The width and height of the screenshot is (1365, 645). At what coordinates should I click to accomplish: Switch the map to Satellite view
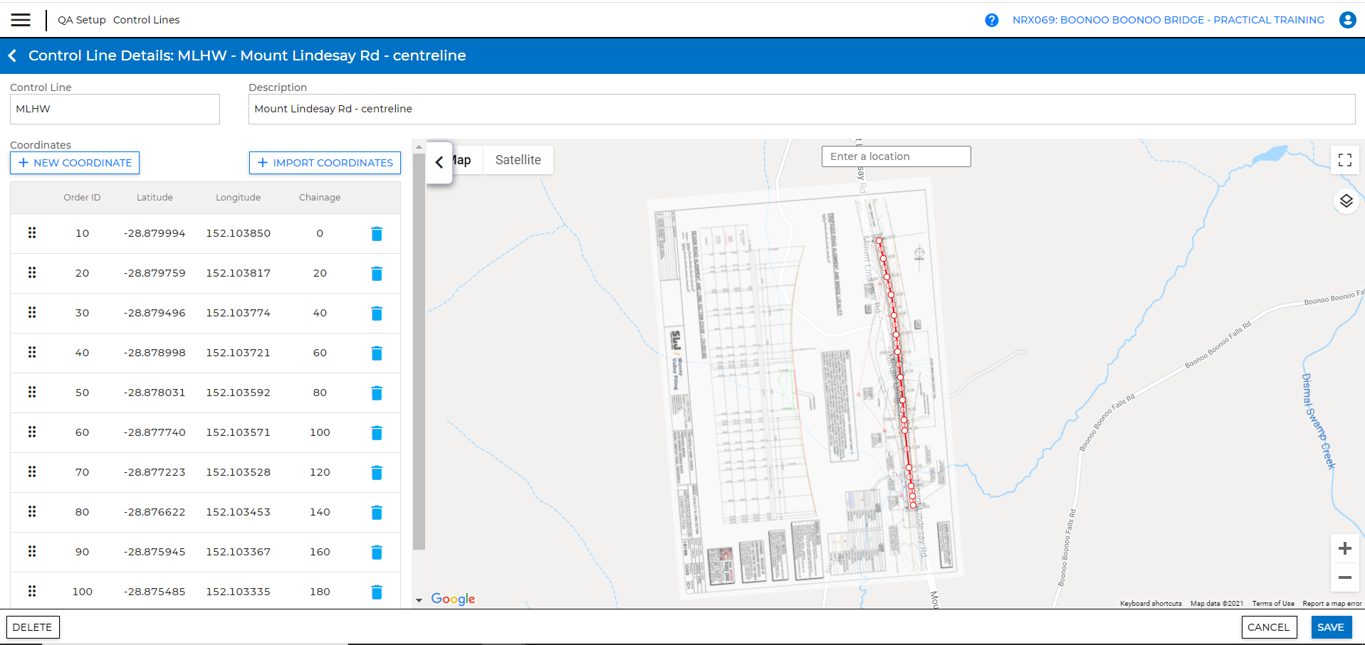pos(518,160)
